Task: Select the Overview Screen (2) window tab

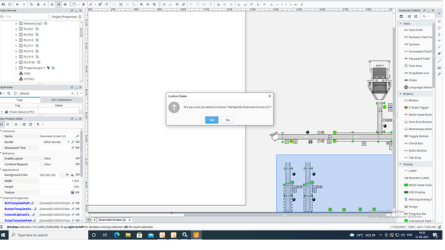Action: pos(112,220)
